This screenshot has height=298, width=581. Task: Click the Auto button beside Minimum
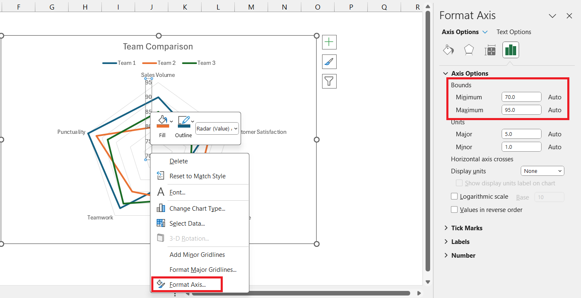pos(554,97)
